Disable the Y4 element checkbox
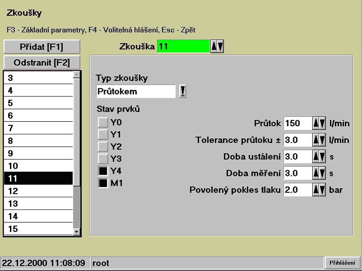 pyautogui.click(x=103, y=171)
